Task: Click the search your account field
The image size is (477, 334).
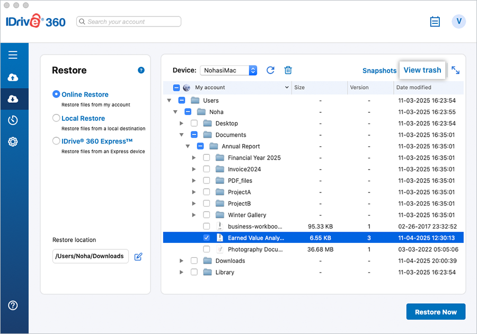Action: [129, 22]
